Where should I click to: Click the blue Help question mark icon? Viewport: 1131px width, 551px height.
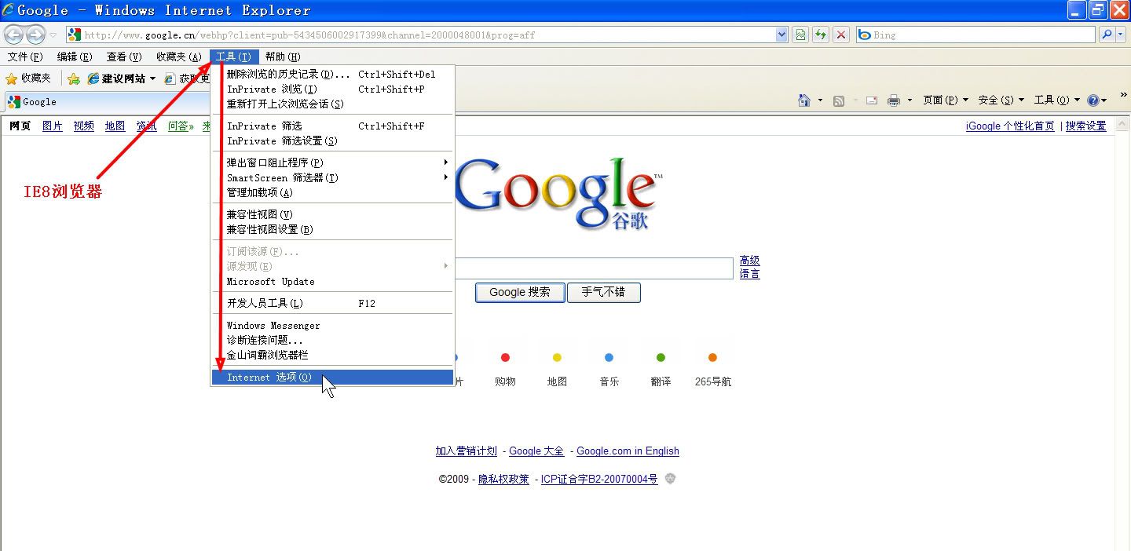[x=1093, y=100]
